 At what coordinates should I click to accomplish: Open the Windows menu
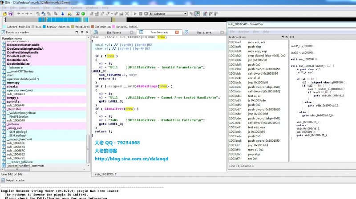point(92,8)
